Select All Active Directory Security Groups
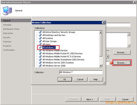 point(59,32)
